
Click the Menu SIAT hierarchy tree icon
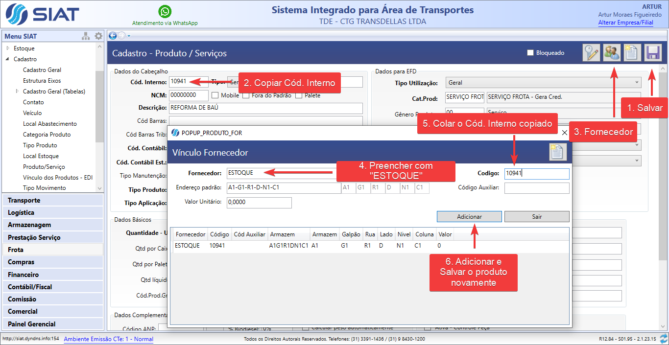click(86, 36)
